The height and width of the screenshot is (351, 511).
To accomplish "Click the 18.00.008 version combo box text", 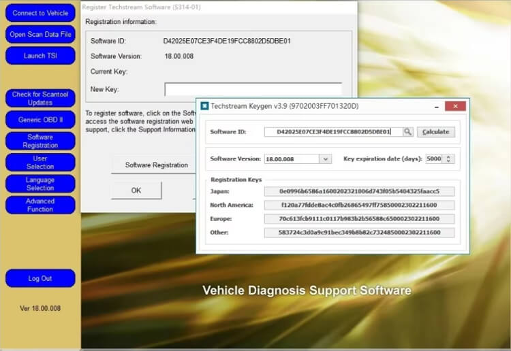I will point(292,159).
